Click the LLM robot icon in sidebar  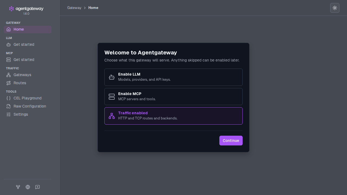point(8,44)
